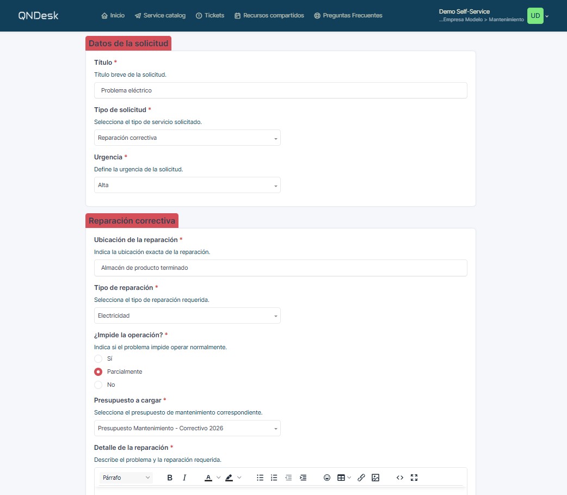Choose No for impide la operación
The width and height of the screenshot is (567, 495).
pyautogui.click(x=98, y=385)
